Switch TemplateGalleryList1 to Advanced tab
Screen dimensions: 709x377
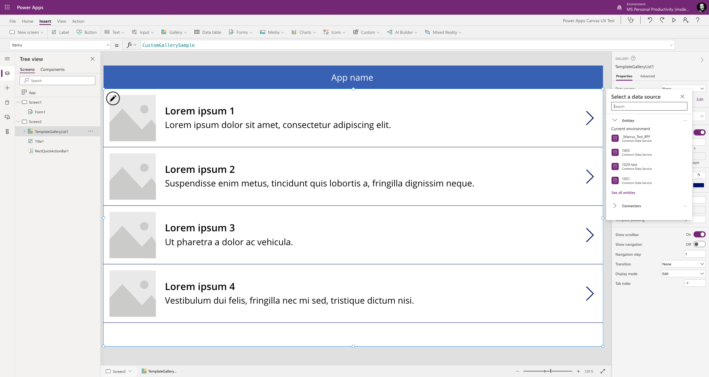tap(648, 76)
